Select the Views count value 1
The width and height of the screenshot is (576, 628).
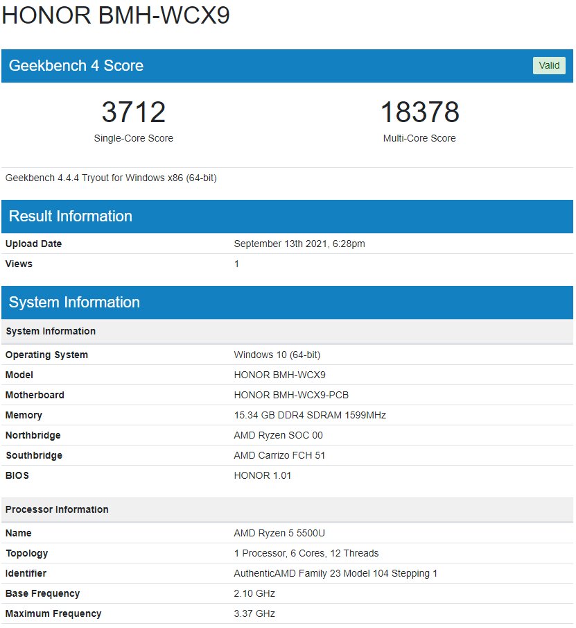[236, 264]
